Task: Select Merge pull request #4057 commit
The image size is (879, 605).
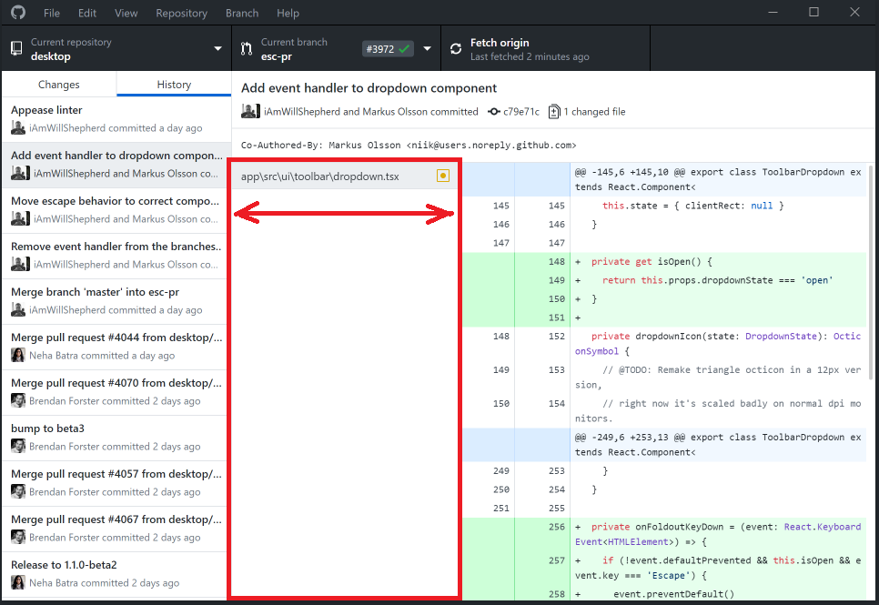Action: point(116,482)
